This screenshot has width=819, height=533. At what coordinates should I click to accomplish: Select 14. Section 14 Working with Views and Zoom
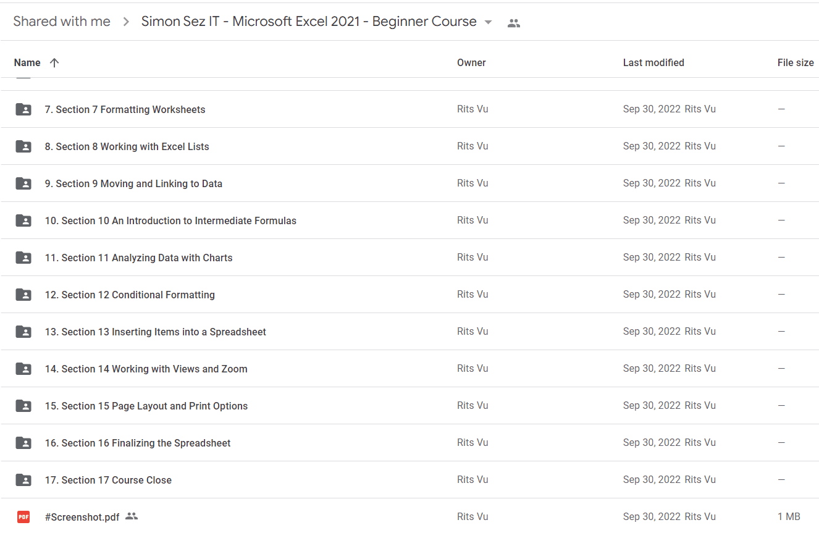coord(146,369)
